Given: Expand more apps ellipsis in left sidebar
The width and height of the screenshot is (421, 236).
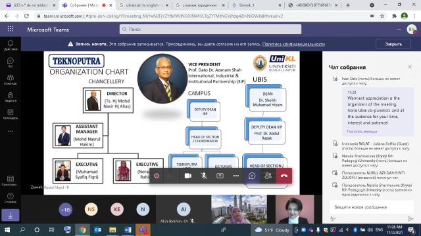Looking at the screenshot, I should (11, 131).
